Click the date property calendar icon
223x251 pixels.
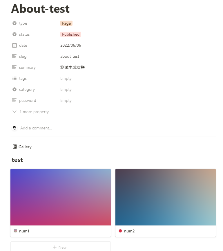[x=14, y=45]
